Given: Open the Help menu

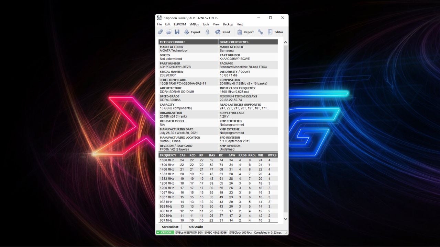Looking at the screenshot, I should tap(240, 24).
